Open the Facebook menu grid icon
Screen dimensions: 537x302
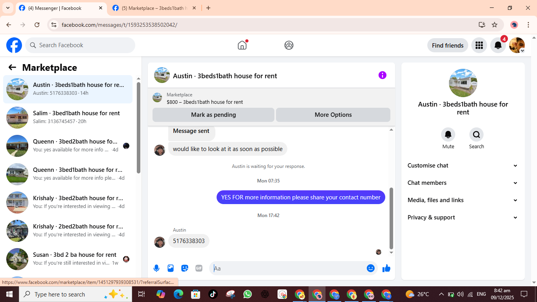tap(479, 45)
